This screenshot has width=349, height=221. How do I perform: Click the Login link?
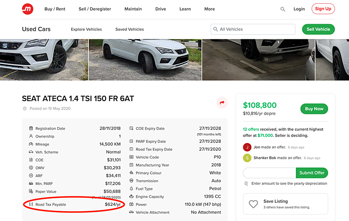299,9
